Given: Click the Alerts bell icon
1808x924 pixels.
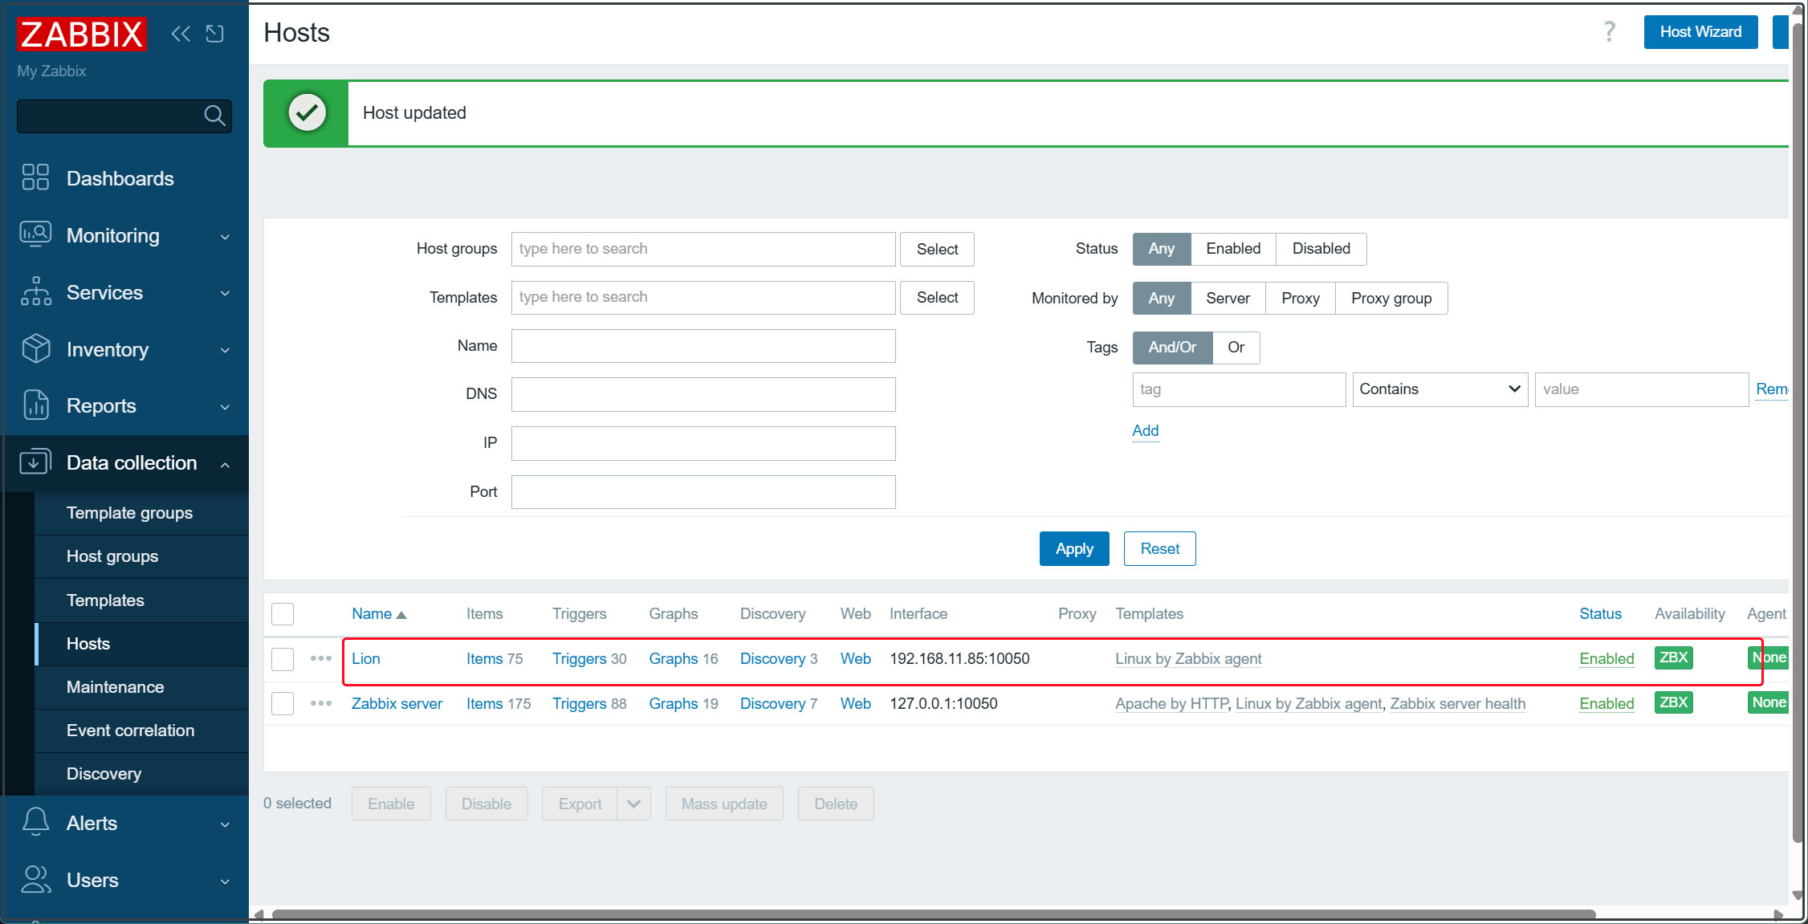Looking at the screenshot, I should [x=35, y=822].
